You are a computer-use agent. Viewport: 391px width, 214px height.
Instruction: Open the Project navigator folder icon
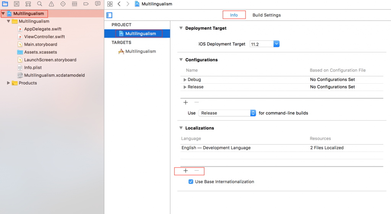point(5,4)
